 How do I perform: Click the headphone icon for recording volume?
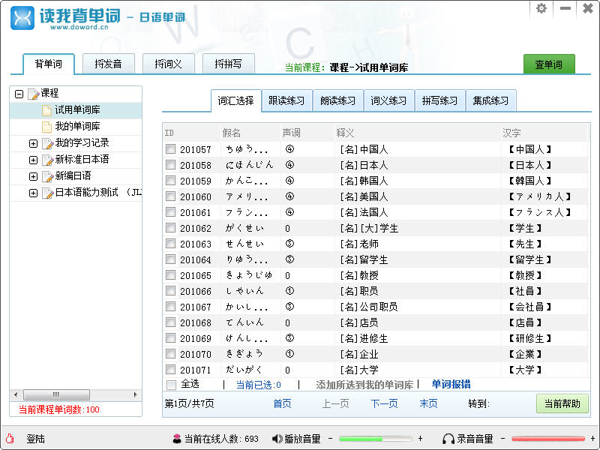[x=448, y=439]
